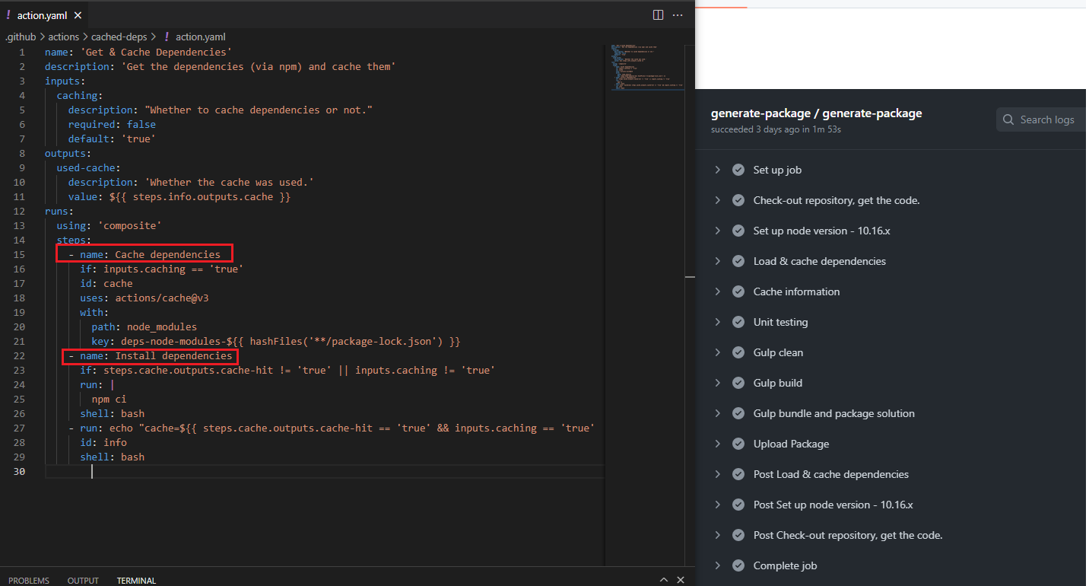Expand the Complete job step
The image size is (1089, 586).
(x=717, y=565)
